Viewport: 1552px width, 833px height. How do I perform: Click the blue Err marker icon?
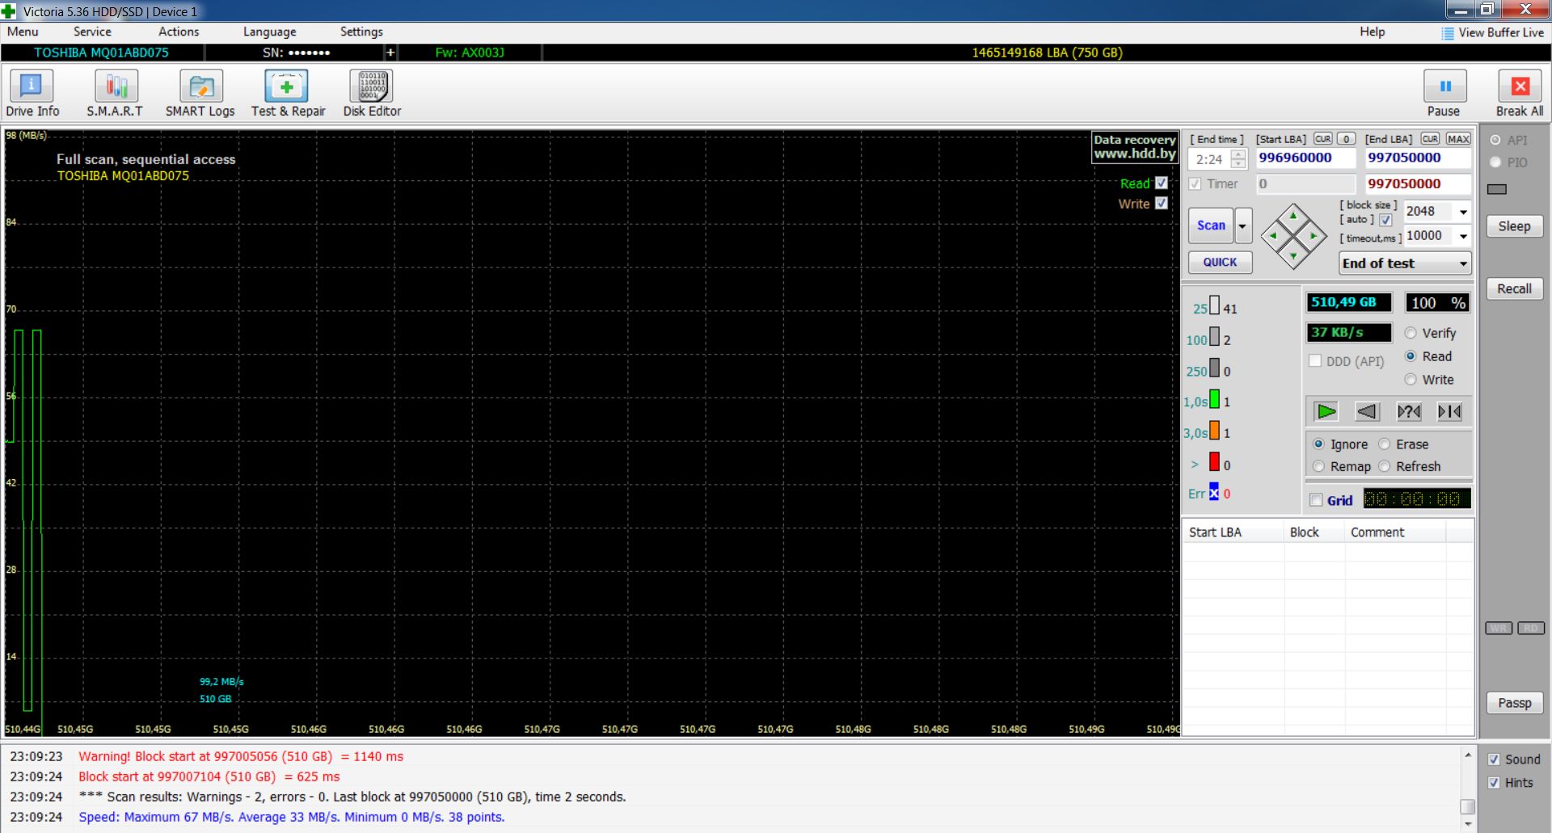point(1214,493)
